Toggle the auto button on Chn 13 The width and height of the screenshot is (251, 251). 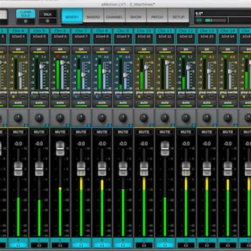pos(207,103)
